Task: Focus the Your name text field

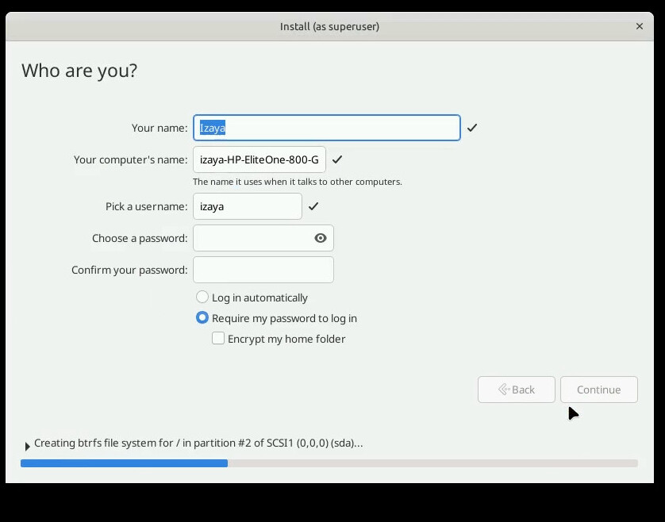Action: [x=326, y=128]
